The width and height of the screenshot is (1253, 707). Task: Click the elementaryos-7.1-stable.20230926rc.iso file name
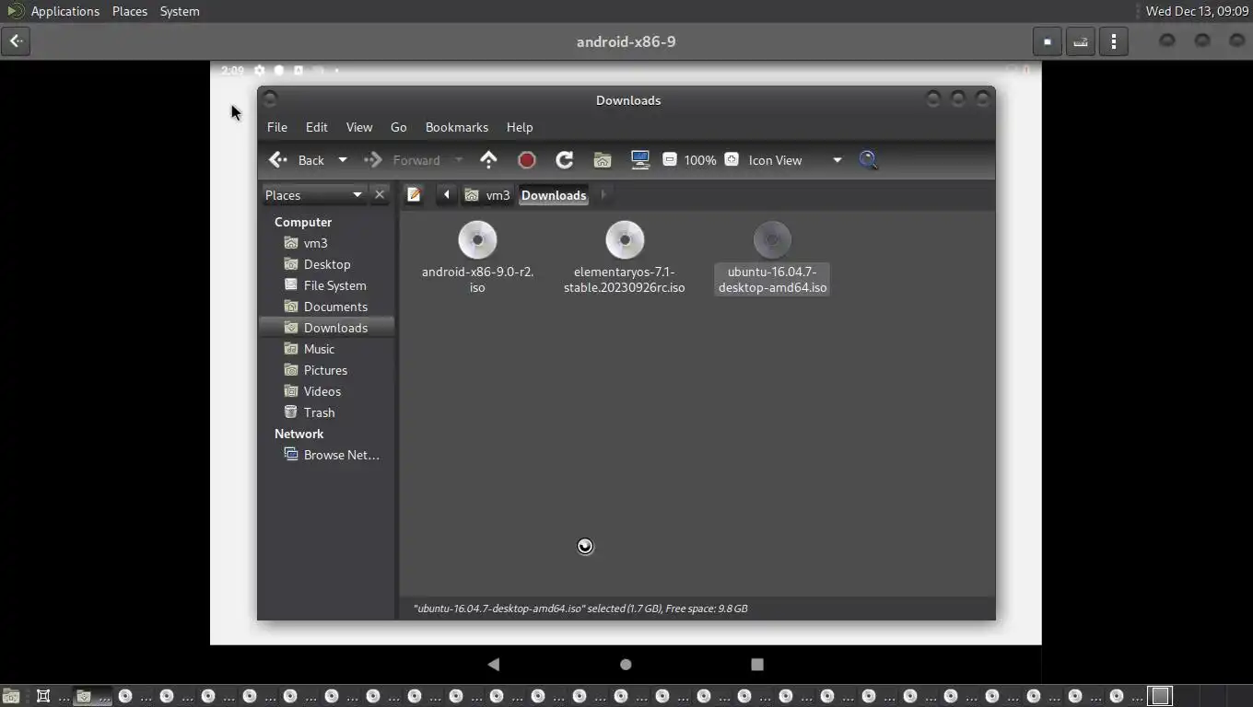tap(625, 280)
